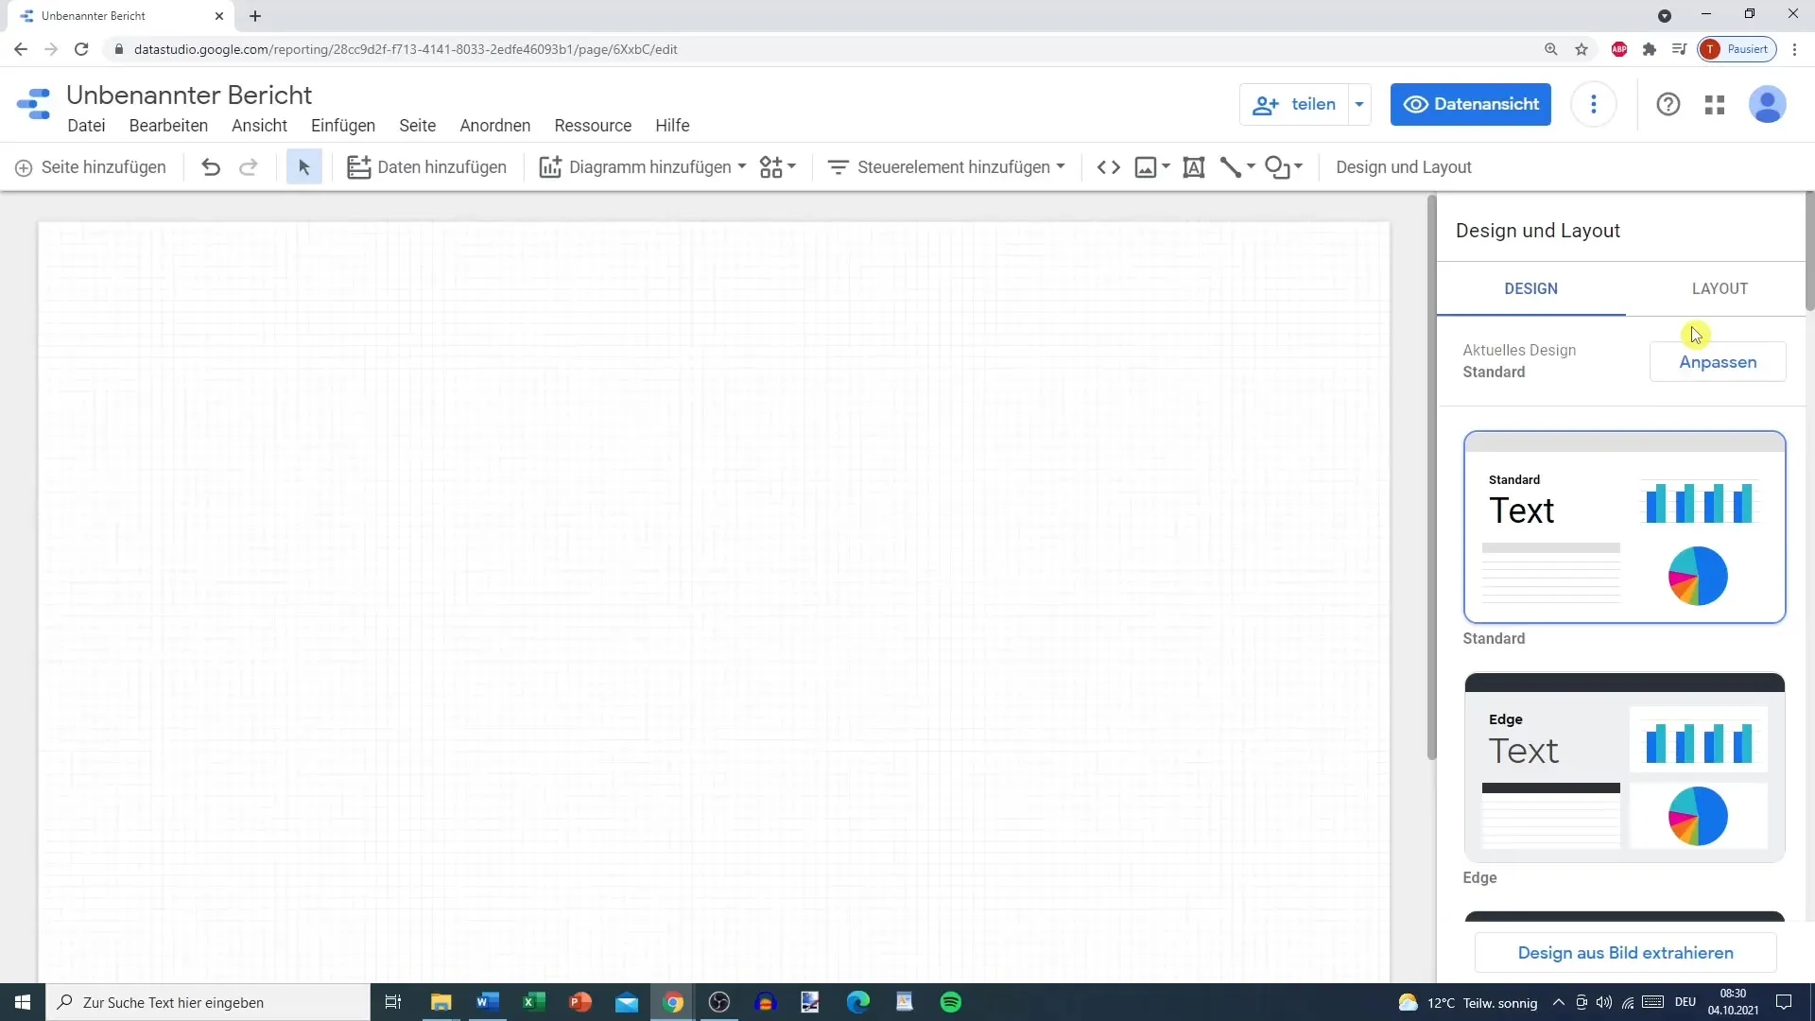Select the Standard design thumbnail
The height and width of the screenshot is (1021, 1815).
(x=1624, y=527)
